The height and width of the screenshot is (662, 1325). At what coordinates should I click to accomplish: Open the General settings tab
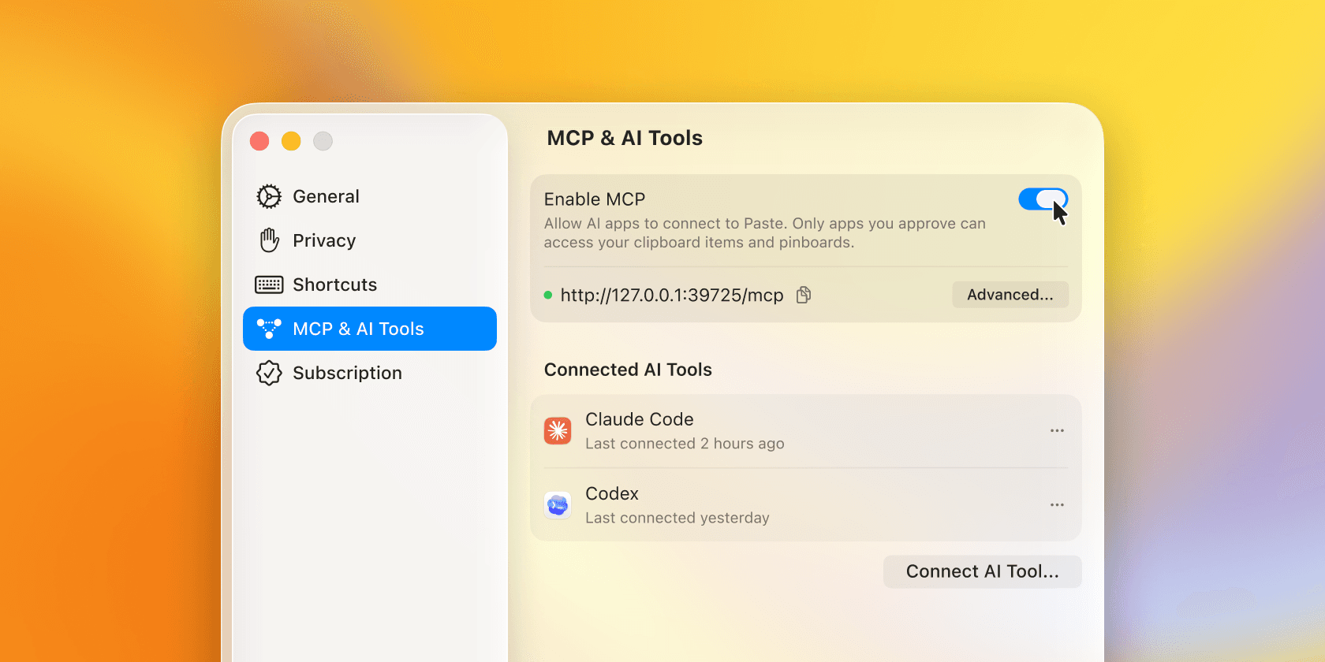370,196
